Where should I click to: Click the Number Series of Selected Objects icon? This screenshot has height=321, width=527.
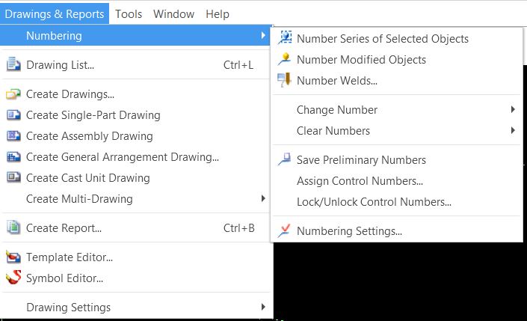pos(285,38)
